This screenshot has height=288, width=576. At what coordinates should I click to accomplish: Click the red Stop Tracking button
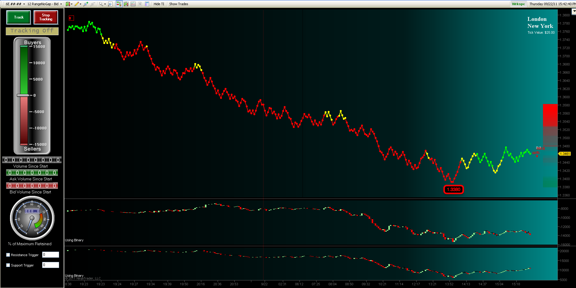(x=46, y=17)
